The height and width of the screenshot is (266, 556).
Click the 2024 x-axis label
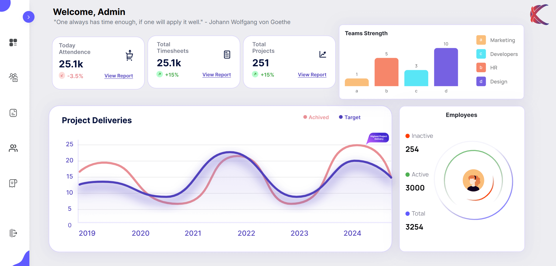[352, 233]
